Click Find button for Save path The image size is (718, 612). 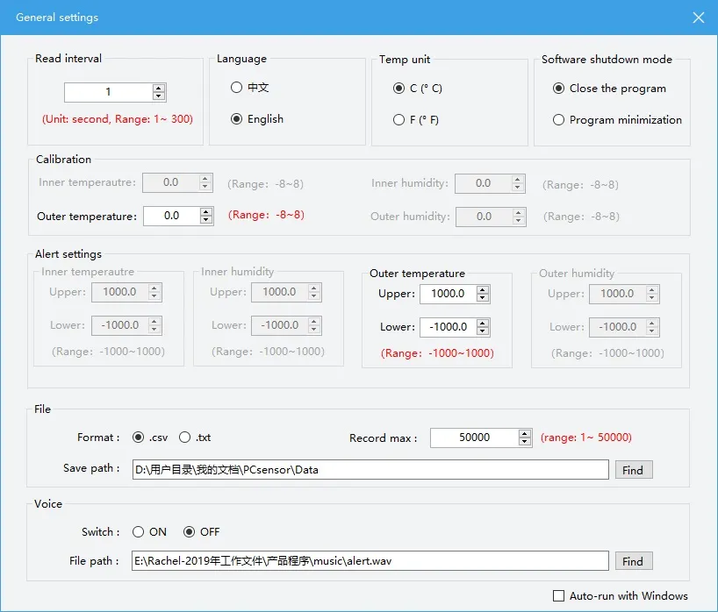(x=633, y=470)
